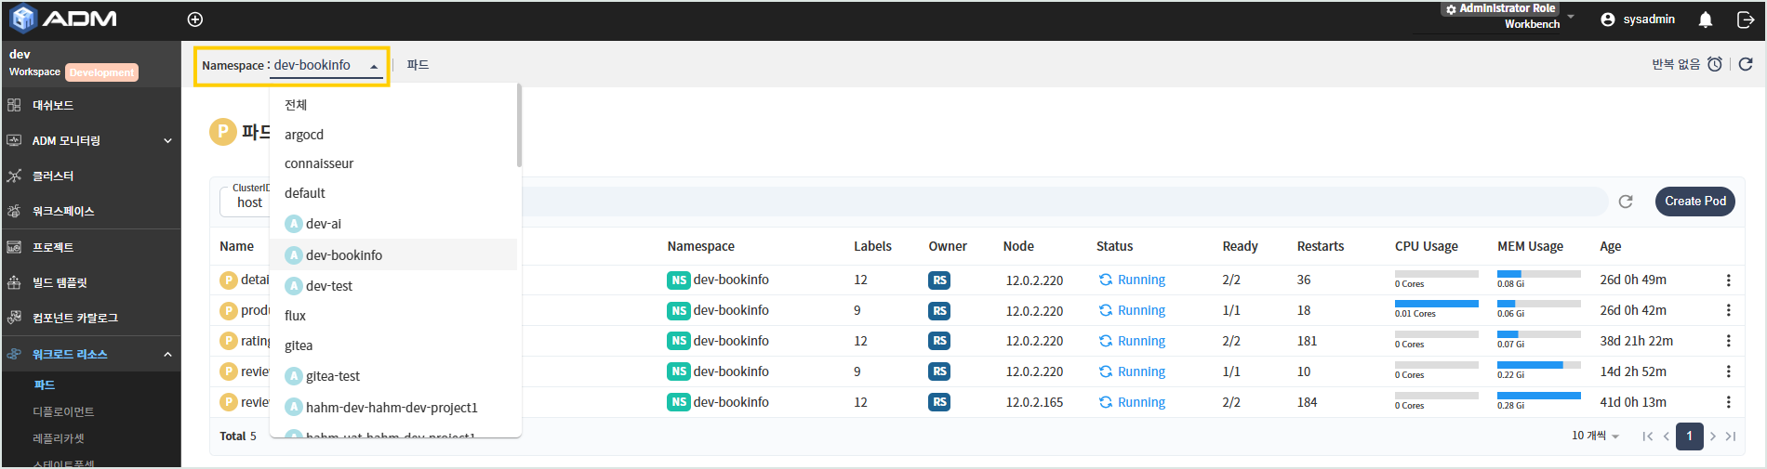
Task: Select 파드 submenu in sidebar
Action: click(45, 384)
